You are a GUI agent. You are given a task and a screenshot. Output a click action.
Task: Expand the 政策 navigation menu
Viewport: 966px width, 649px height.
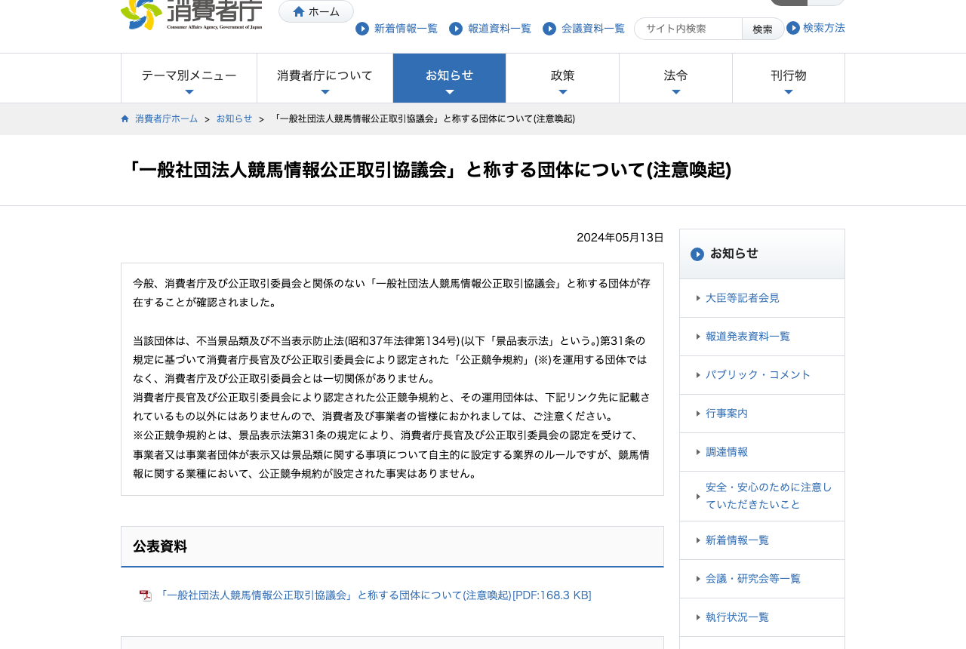point(563,78)
